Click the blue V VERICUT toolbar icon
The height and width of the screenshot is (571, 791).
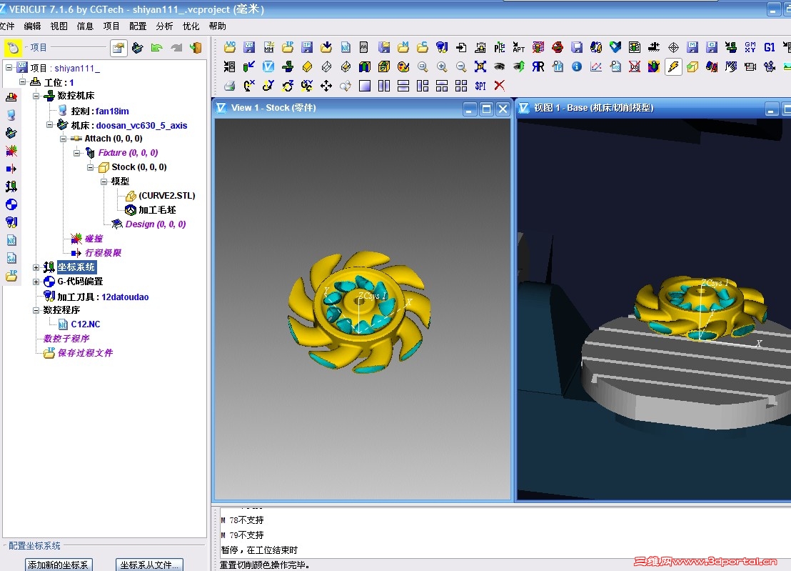pos(268,66)
